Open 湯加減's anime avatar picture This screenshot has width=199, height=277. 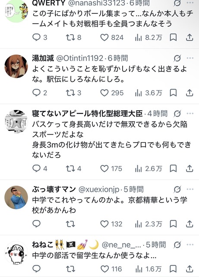click(16, 66)
